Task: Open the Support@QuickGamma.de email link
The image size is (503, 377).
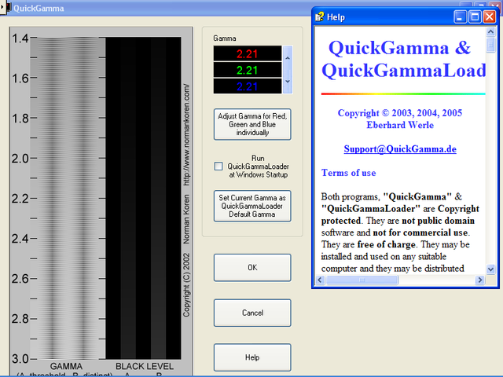Action: (x=400, y=148)
